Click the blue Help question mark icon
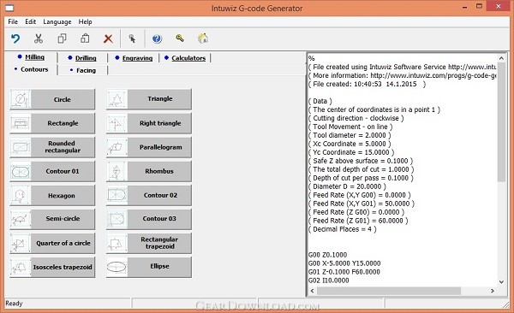The height and width of the screenshot is (313, 514). coord(157,38)
